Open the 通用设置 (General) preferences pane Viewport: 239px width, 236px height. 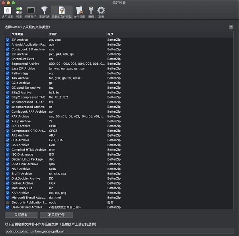pyautogui.click(x=7, y=12)
